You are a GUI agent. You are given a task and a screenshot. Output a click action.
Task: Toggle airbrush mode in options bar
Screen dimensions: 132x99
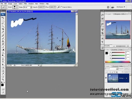(59, 7)
